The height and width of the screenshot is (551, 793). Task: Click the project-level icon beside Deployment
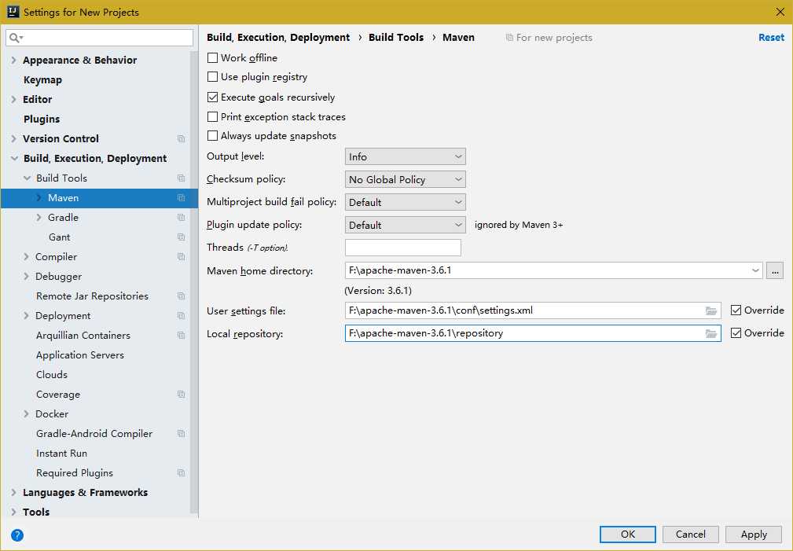[x=181, y=316]
